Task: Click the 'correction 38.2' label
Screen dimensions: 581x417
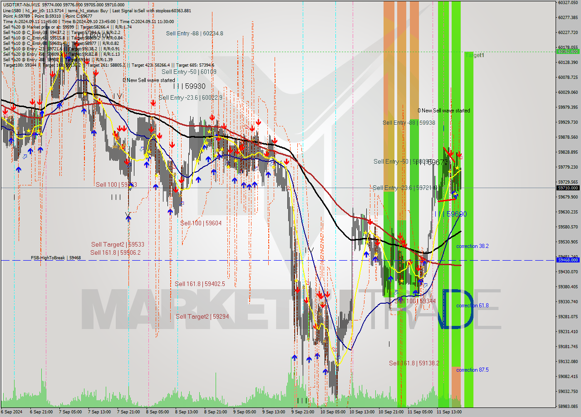Action: pos(473,246)
